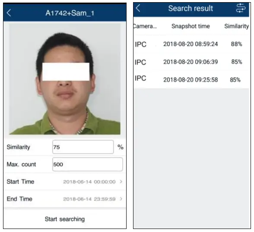Tap the A1742+Sam_1 title text
Image resolution: width=254 pixels, height=232 pixels.
click(70, 13)
